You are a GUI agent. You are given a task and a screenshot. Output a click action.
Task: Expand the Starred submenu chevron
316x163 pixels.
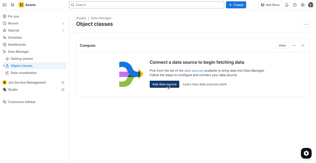click(x=63, y=30)
